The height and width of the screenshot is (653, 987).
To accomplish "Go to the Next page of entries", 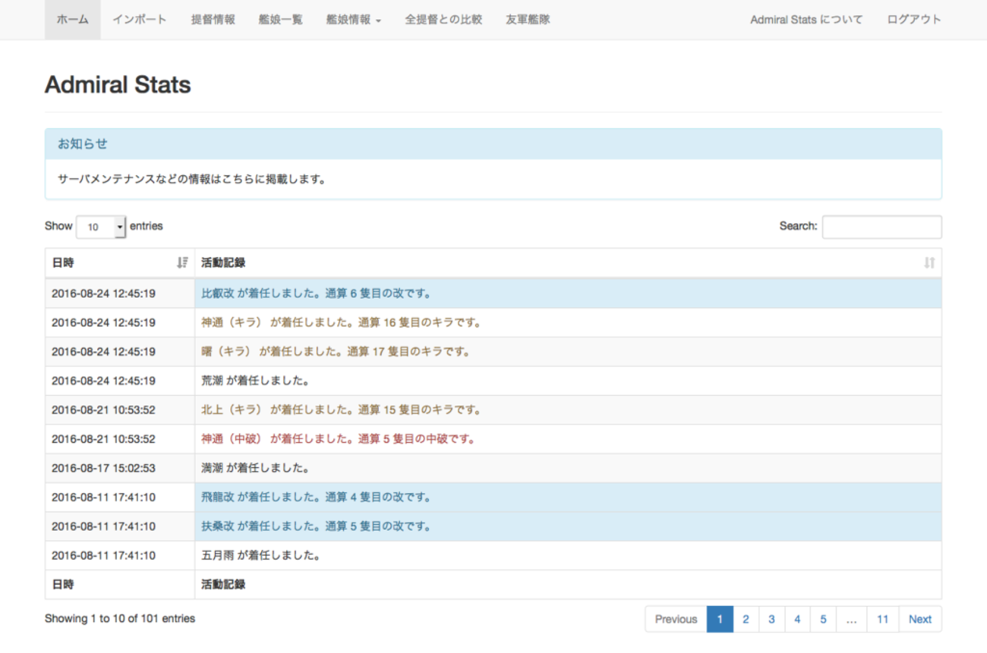I will tap(919, 620).
